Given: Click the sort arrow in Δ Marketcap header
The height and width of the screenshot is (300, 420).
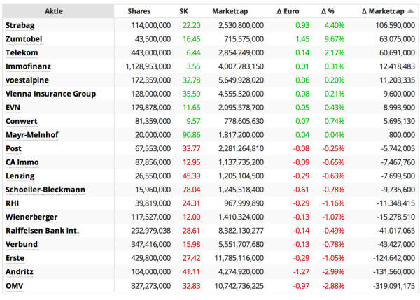Looking at the screenshot, I should click(x=409, y=12).
